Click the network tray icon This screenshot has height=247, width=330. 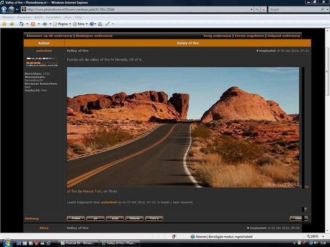[311, 243]
